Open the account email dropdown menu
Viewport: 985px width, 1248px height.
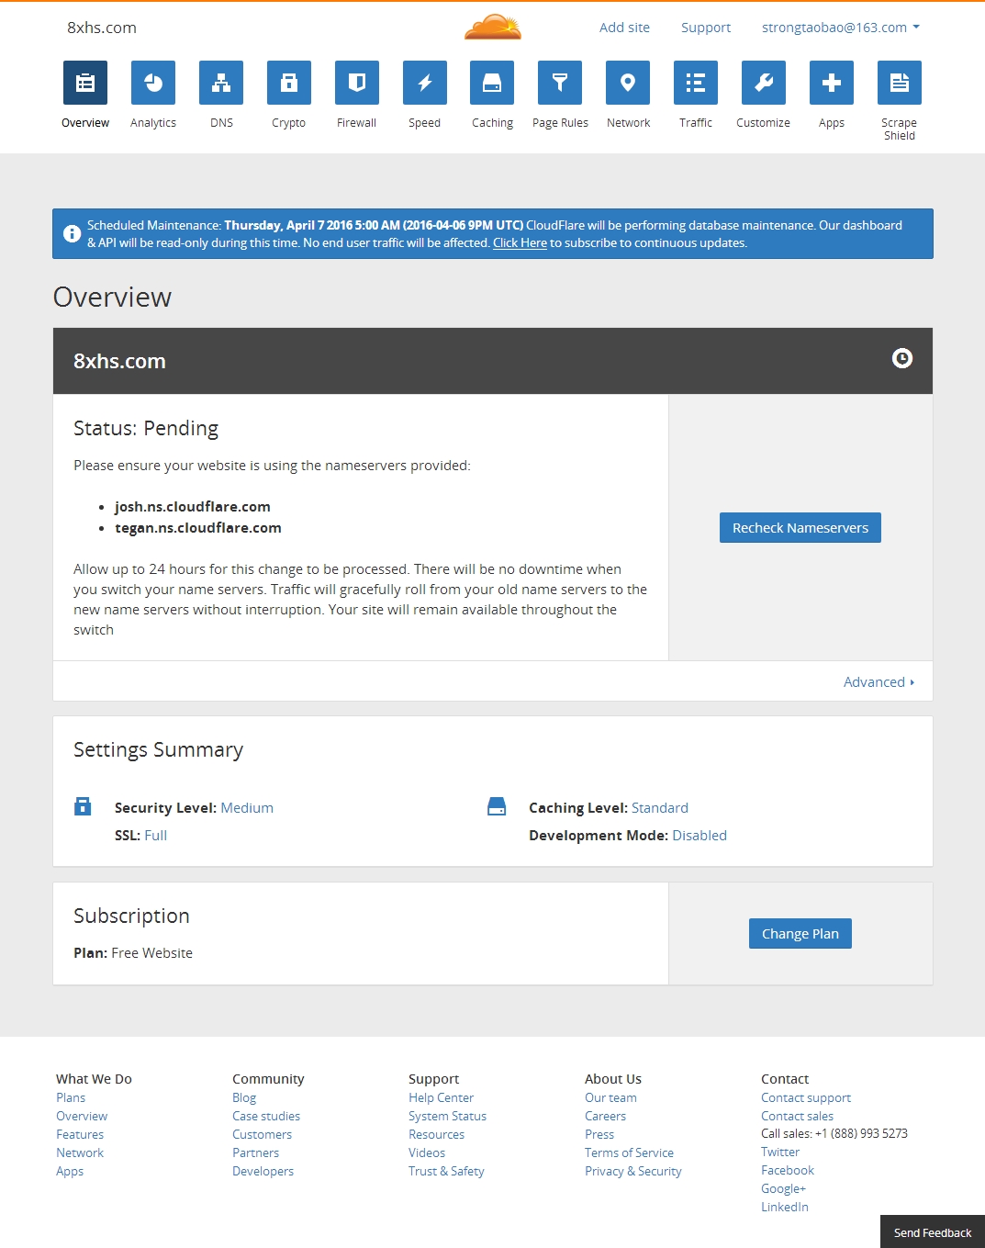(840, 28)
